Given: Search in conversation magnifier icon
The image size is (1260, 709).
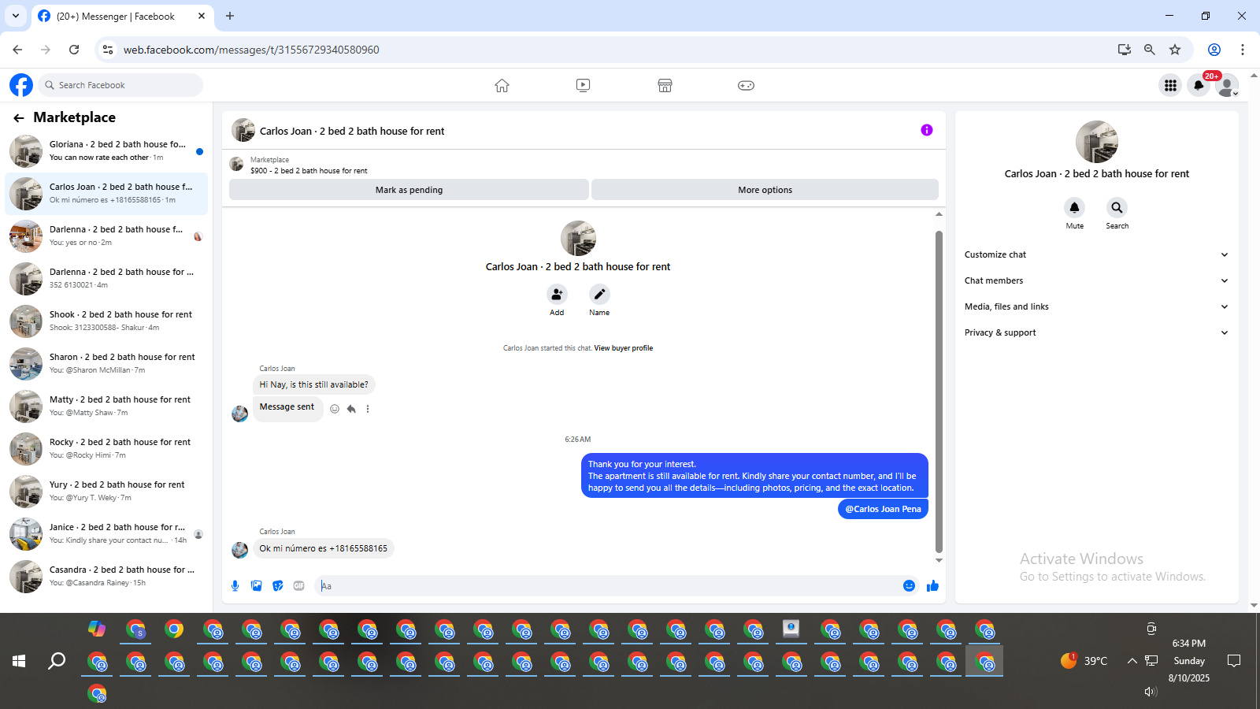Looking at the screenshot, I should click(x=1117, y=208).
